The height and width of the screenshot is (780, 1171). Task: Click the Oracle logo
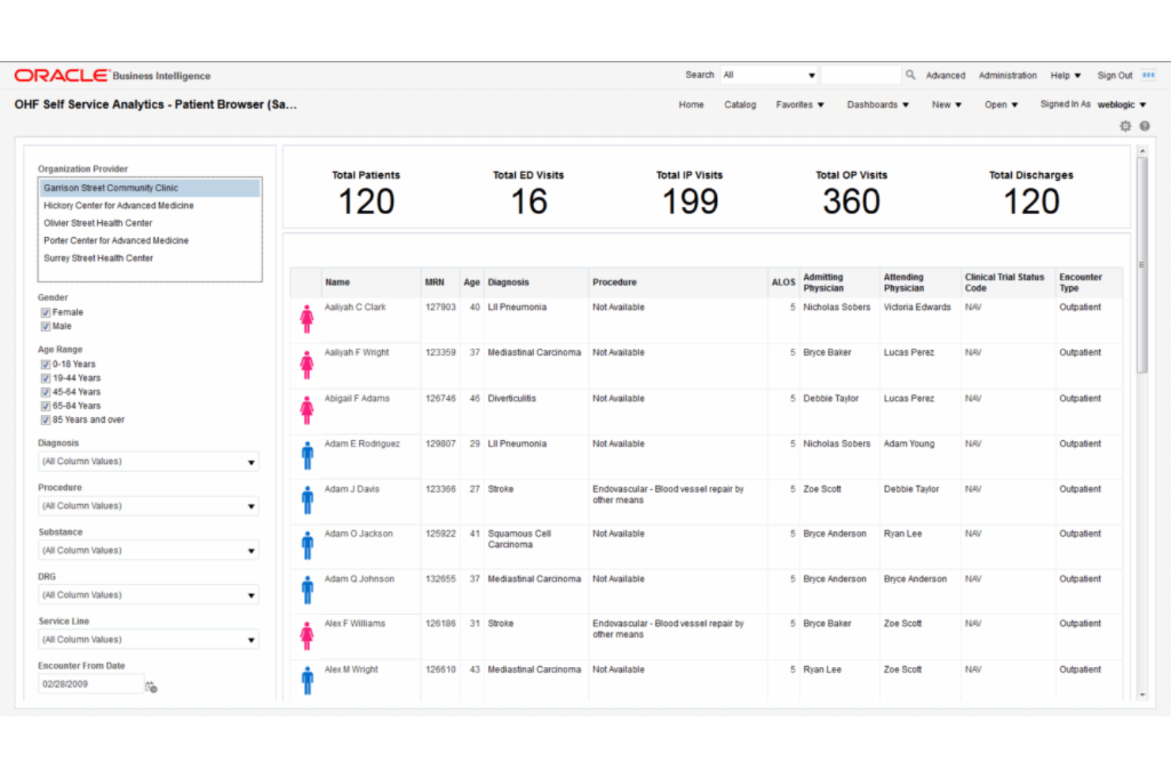click(x=62, y=75)
